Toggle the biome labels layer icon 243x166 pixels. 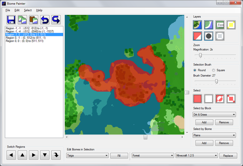click(x=220, y=25)
